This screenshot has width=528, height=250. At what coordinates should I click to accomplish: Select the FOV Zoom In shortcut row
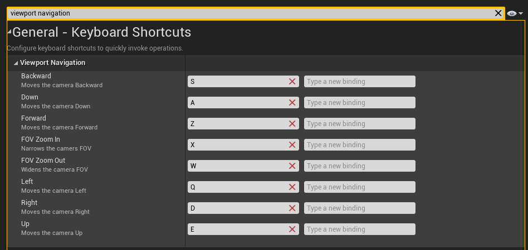(40, 139)
